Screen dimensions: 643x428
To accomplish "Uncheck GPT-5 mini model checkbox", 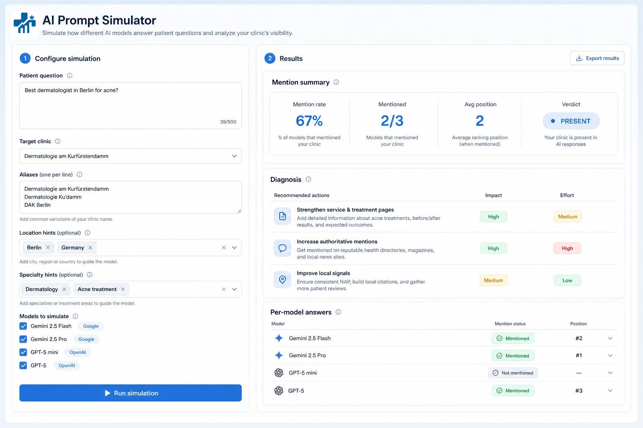I will tap(23, 352).
